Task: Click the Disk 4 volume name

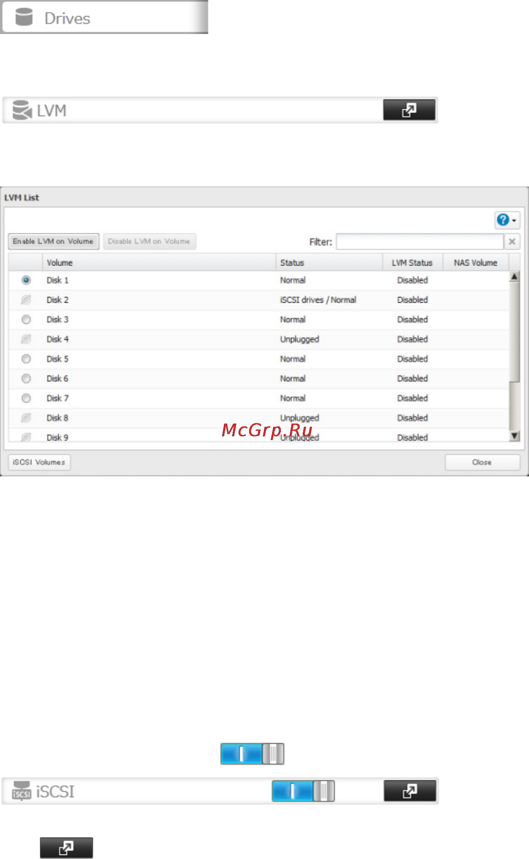Action: click(x=57, y=339)
